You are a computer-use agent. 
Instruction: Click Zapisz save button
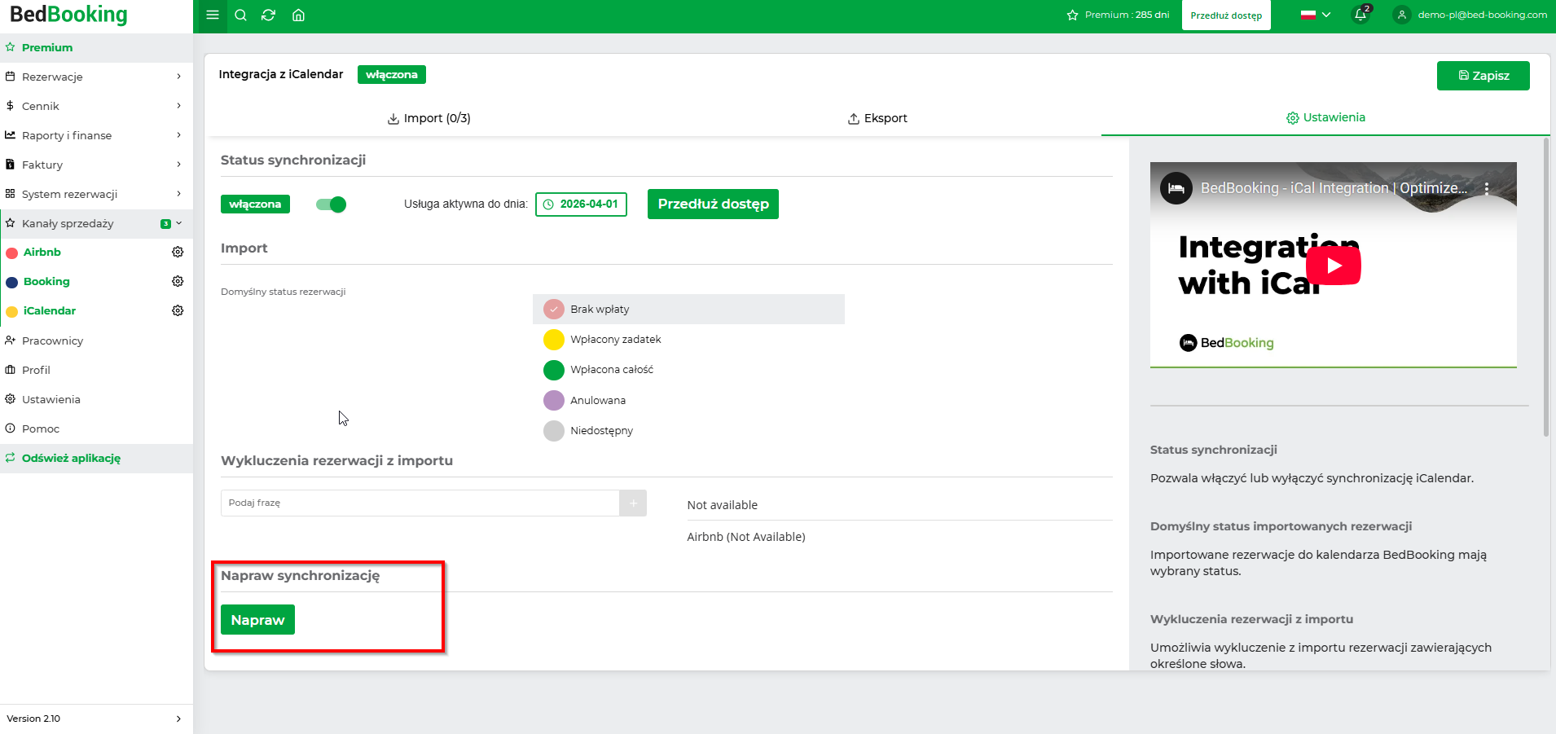coord(1483,76)
